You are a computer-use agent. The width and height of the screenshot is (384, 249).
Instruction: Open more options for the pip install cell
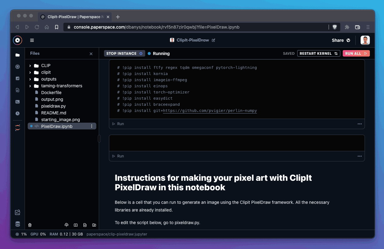pos(359,124)
